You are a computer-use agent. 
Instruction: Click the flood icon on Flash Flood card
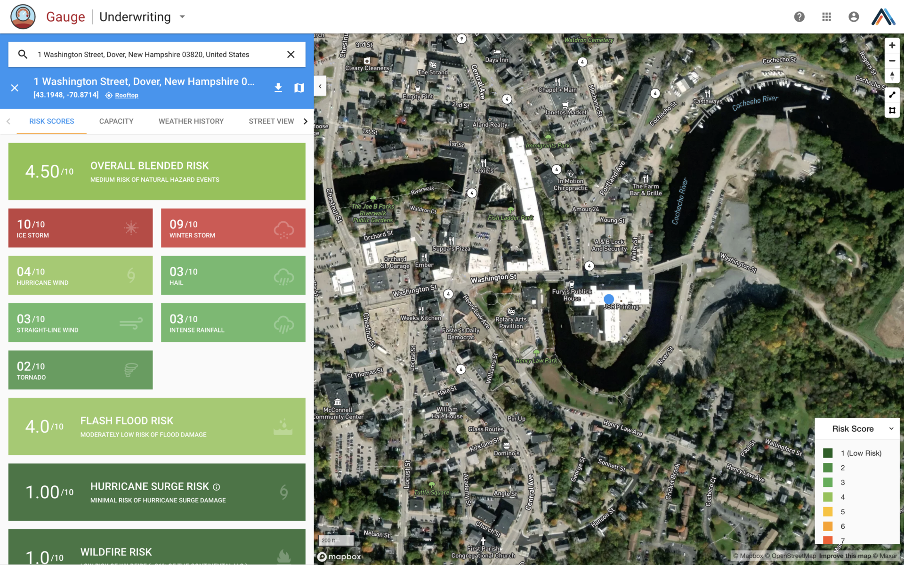point(283,427)
